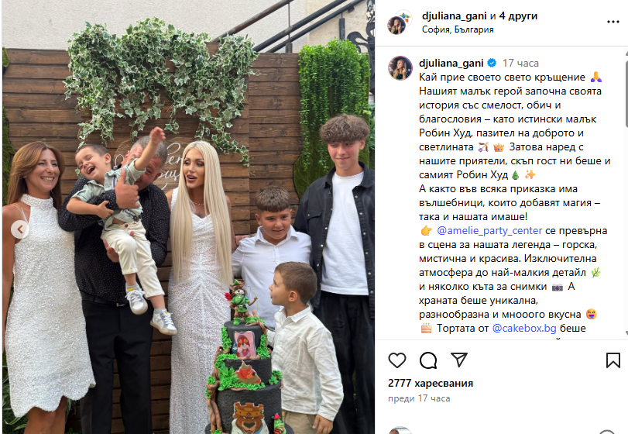Open the @amelie_party_center mention

tap(489, 231)
